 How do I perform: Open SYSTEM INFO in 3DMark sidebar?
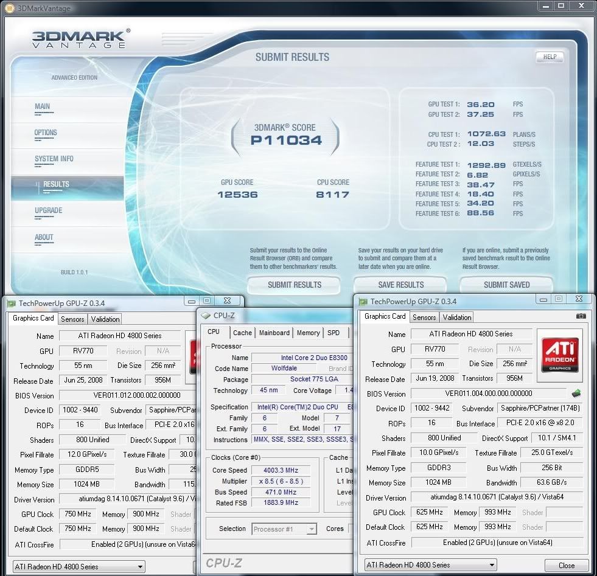click(x=54, y=159)
